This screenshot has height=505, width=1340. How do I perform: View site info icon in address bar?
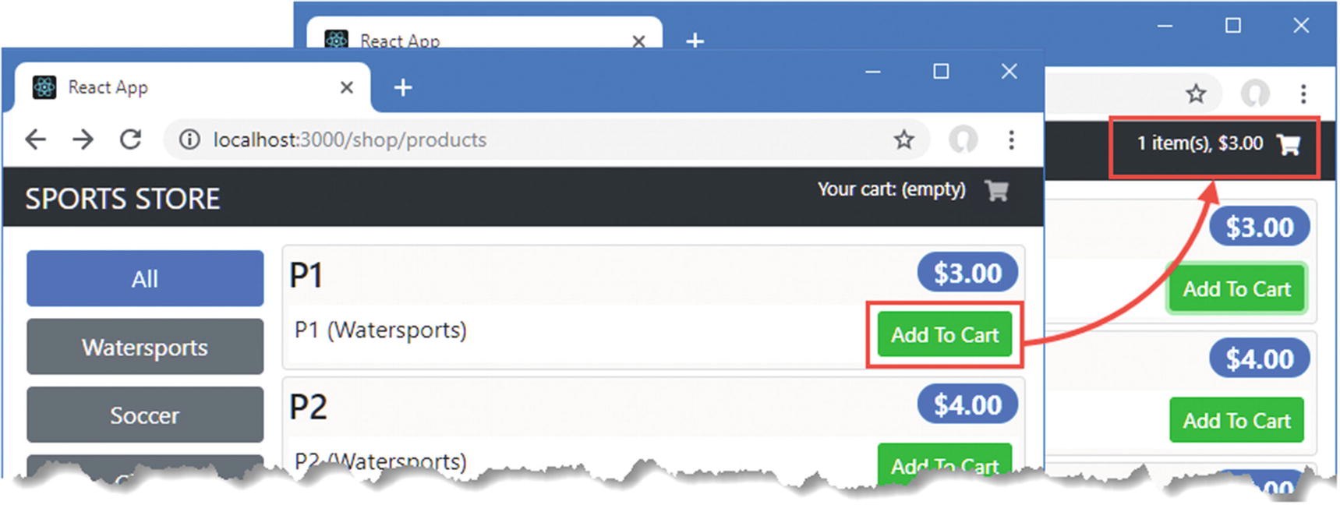[x=189, y=139]
